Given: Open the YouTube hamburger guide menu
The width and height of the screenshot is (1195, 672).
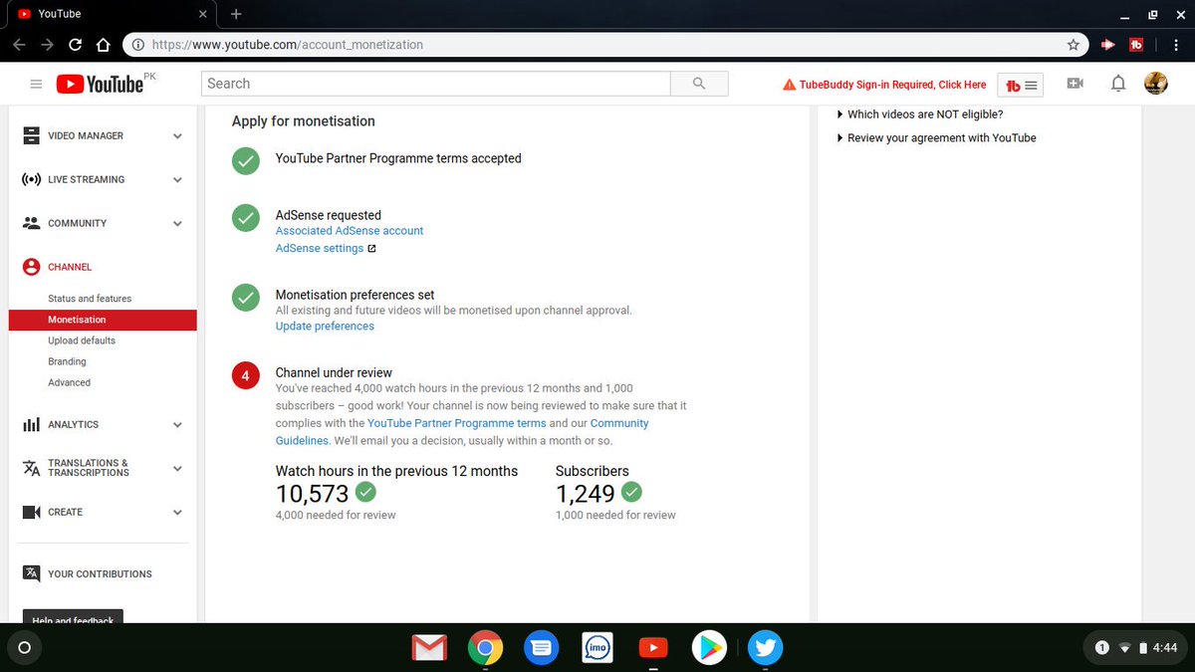Looking at the screenshot, I should click(x=36, y=85).
